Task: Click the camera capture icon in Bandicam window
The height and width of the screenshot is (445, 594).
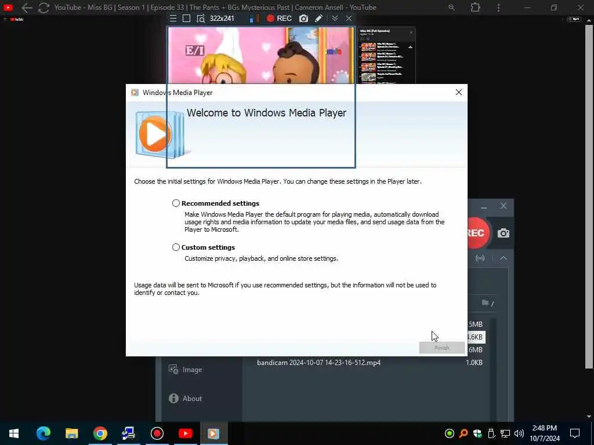Action: (504, 233)
